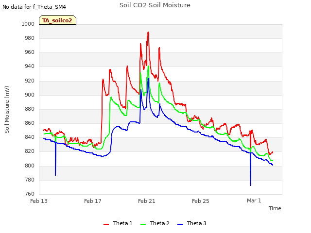The image size is (311, 233).
Task: Toggle the Theta 2 legend entry
Action: point(155,223)
